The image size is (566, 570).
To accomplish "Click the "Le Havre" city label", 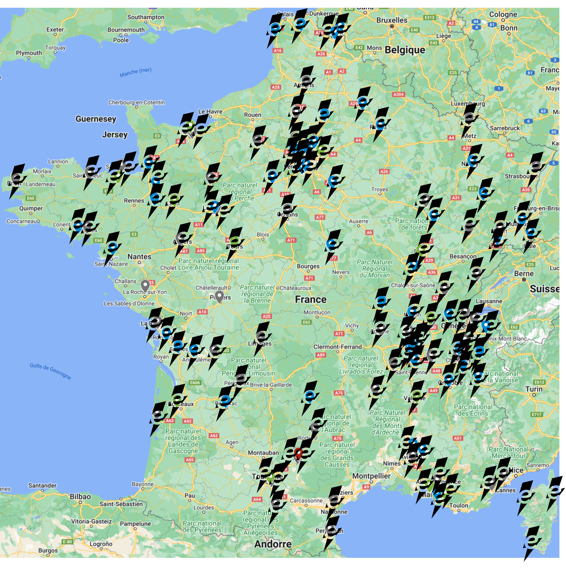I will click(x=210, y=111).
